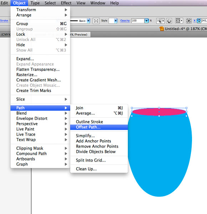Click the blue egg shape on canvas
Screen dimensions: 207x214
point(160,154)
